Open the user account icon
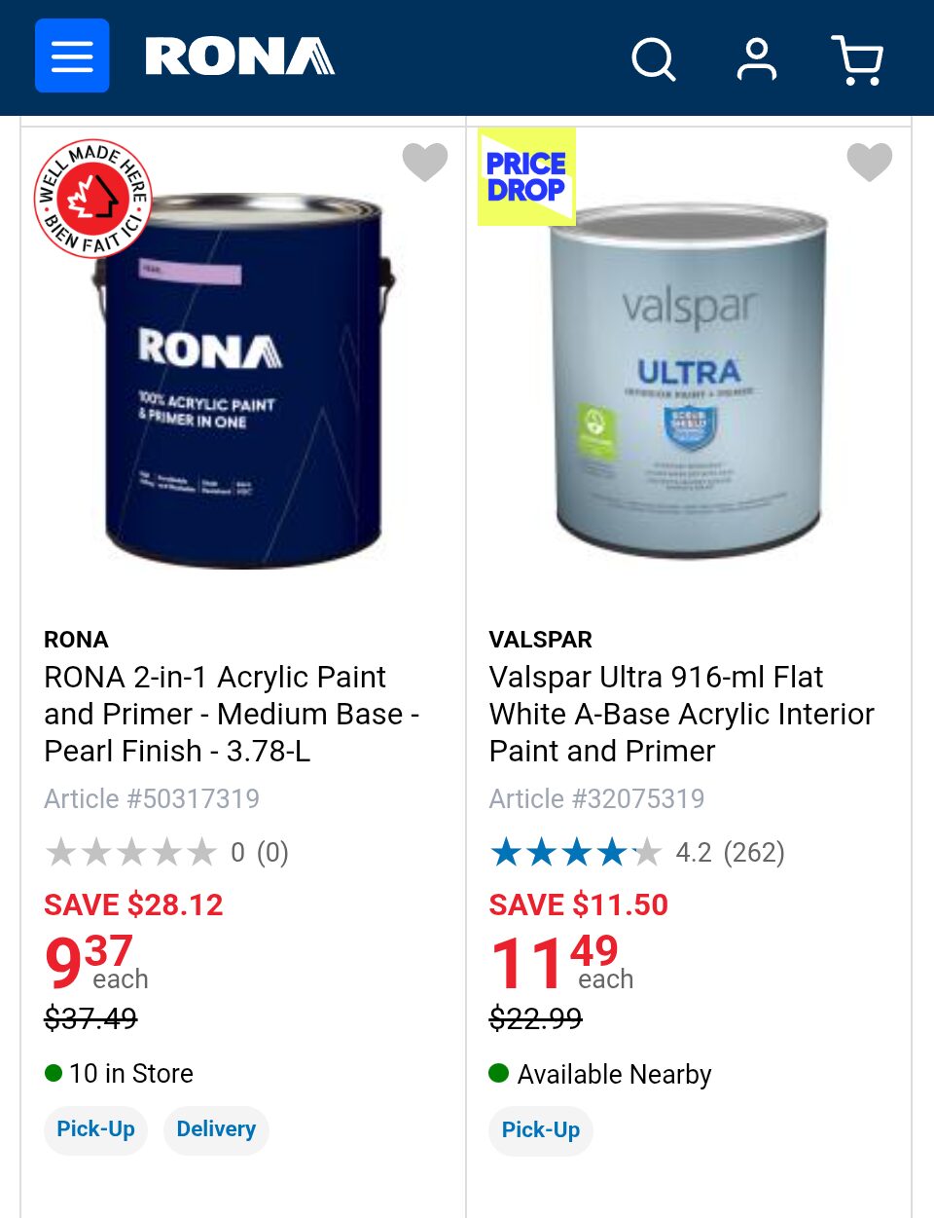Image resolution: width=934 pixels, height=1218 pixels. [x=756, y=59]
